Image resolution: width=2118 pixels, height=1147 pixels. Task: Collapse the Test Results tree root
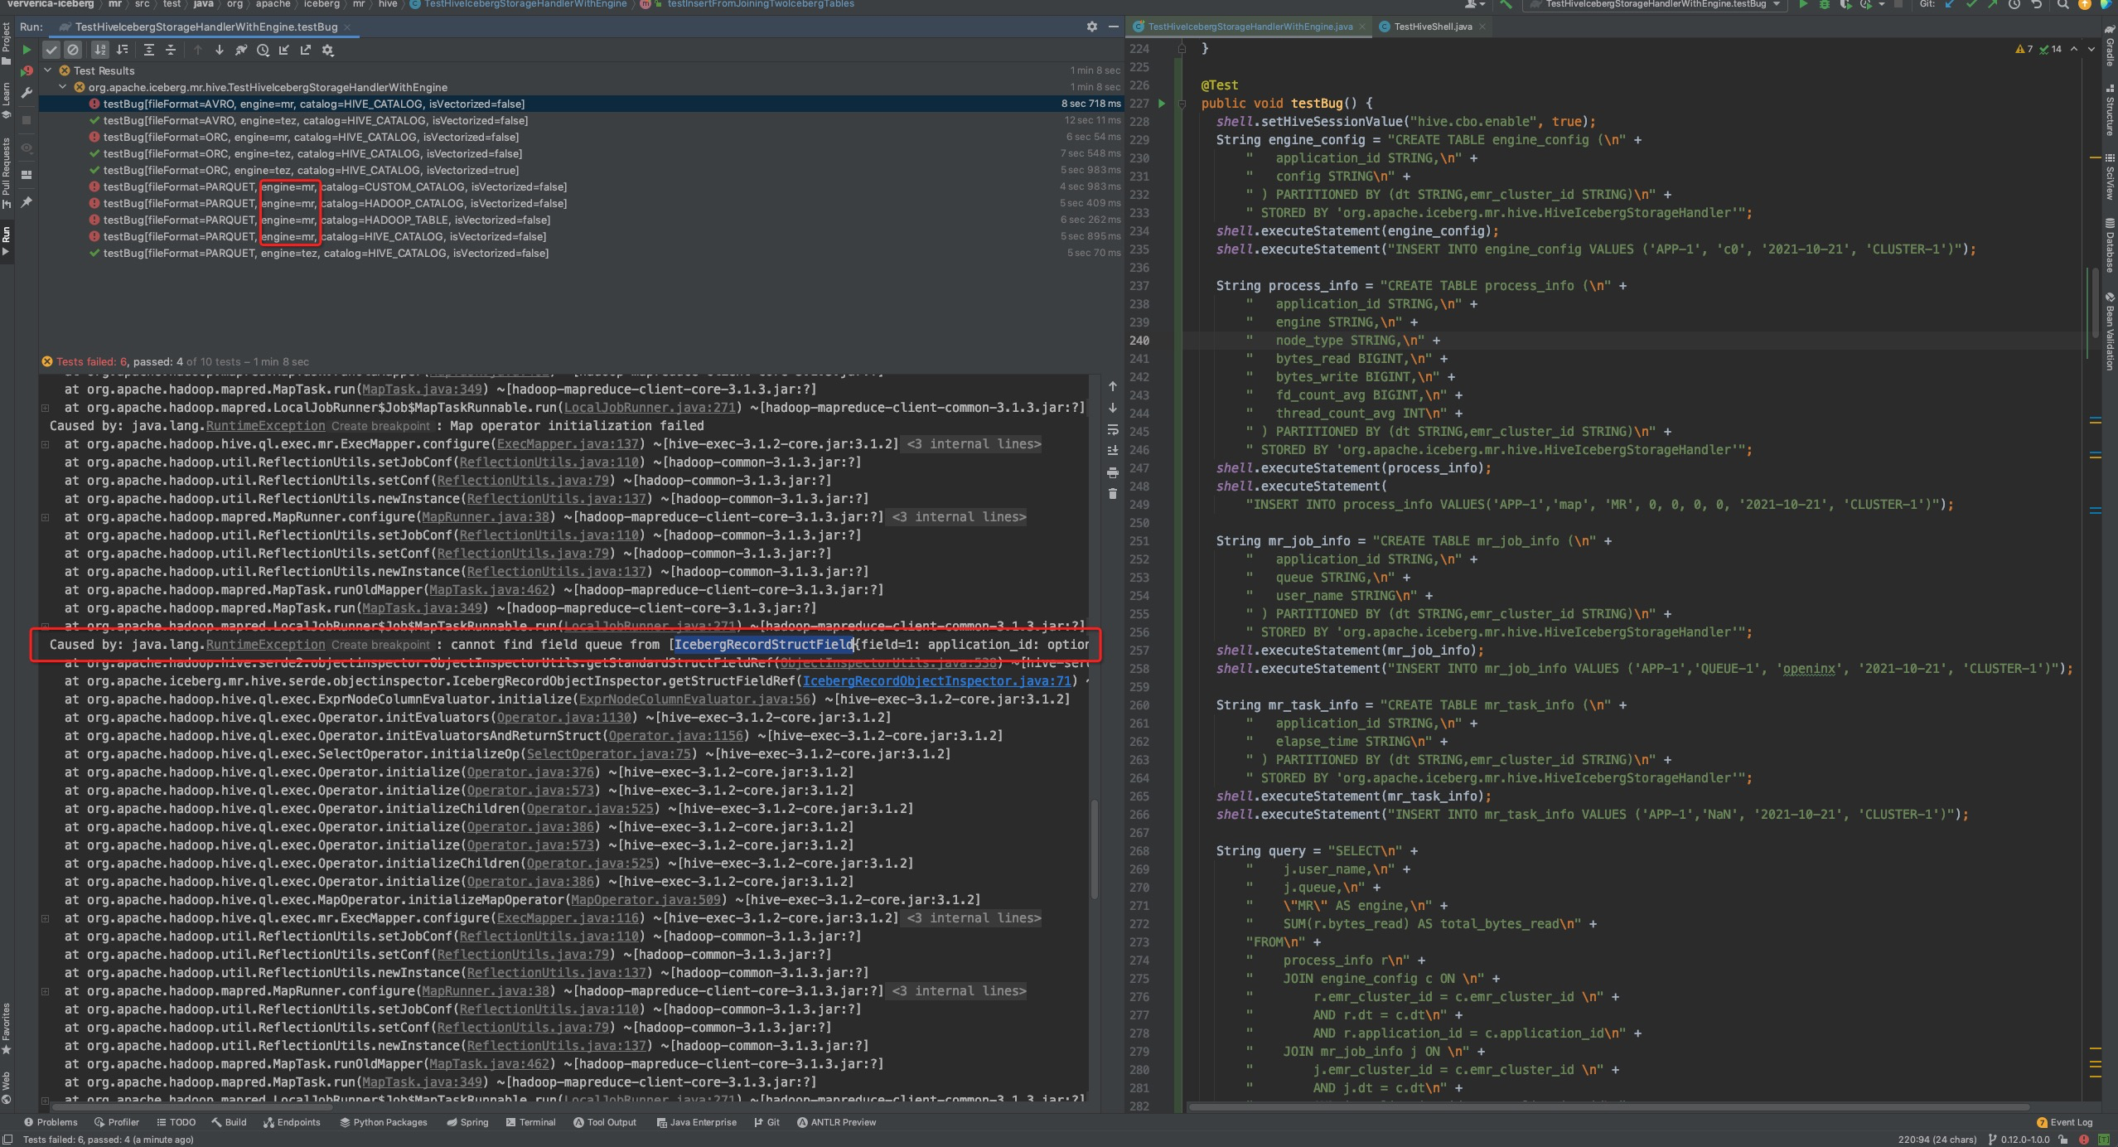tap(48, 70)
